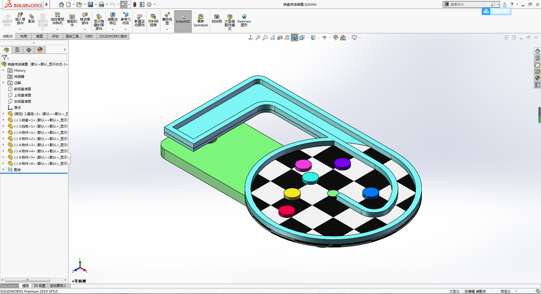Toggle Large Assembly Mode (大型装配体模式)
Screen dimensions: 541x294
pos(230,22)
